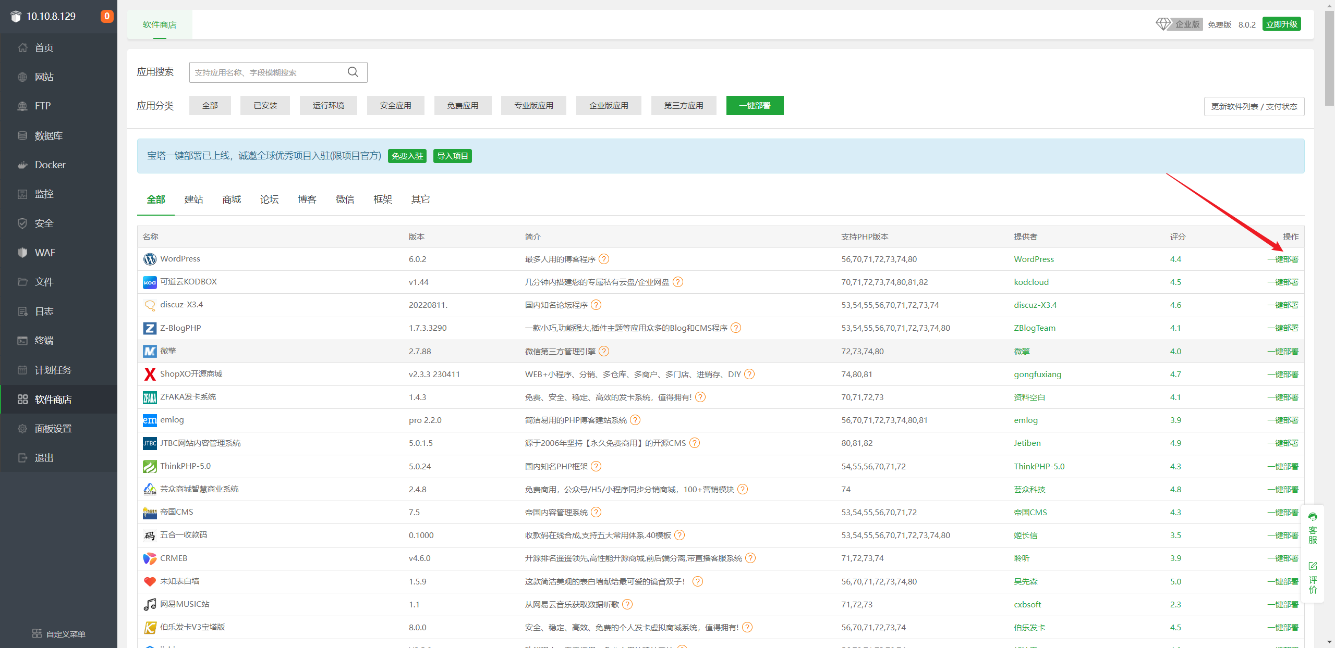This screenshot has height=648, width=1335.
Task: Click the 免费入驻 button
Action: pyautogui.click(x=407, y=156)
